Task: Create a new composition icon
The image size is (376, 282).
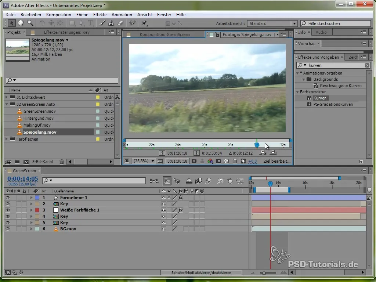Action: tap(26, 162)
